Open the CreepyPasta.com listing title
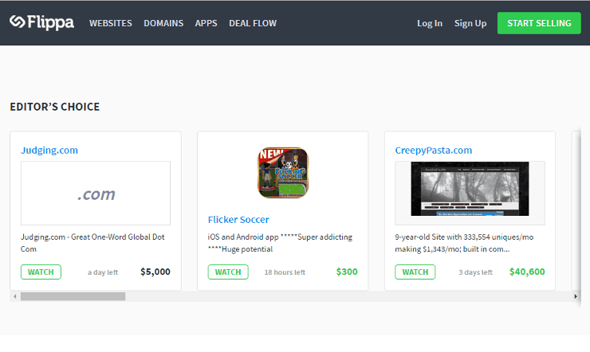Screen dimensions: 590x352 pos(434,151)
